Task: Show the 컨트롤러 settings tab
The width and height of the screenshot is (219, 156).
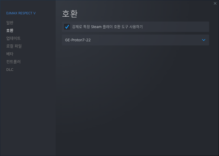Action: pyautogui.click(x=14, y=62)
